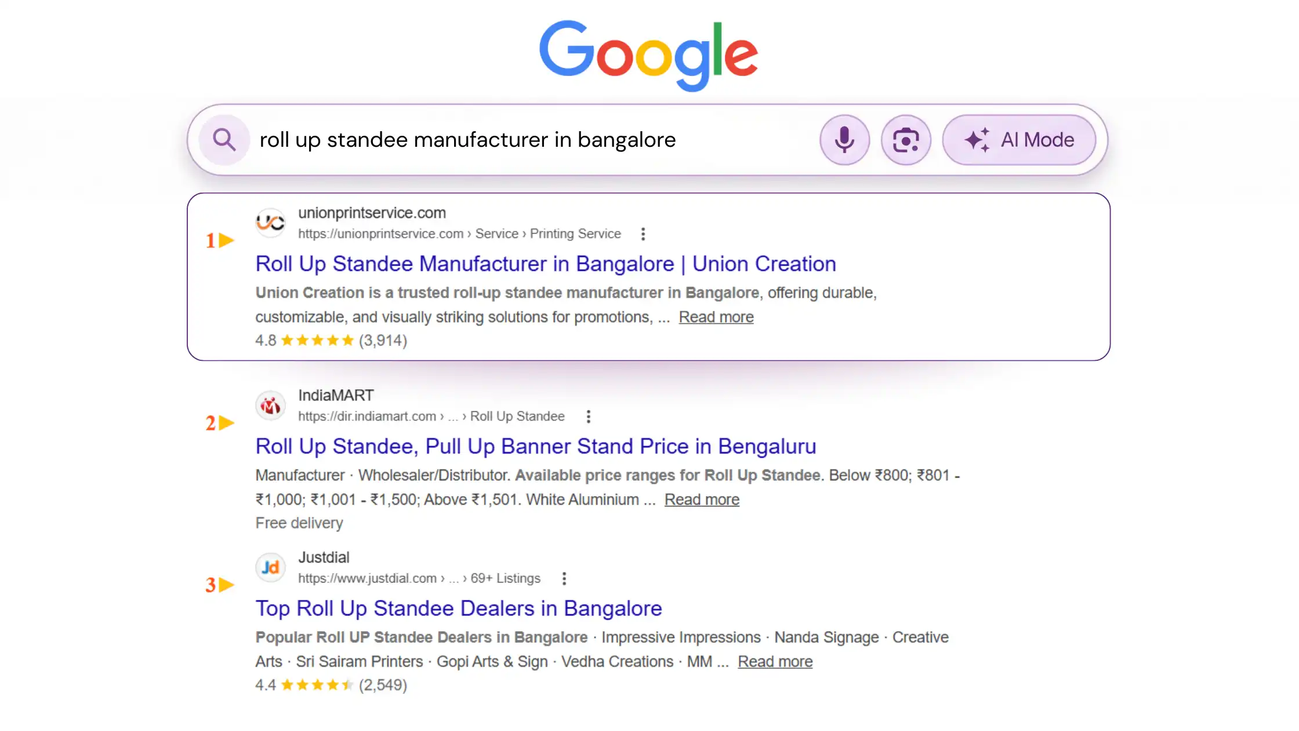Open IndiaMART Pull Up Banner Stand Price link

point(535,447)
